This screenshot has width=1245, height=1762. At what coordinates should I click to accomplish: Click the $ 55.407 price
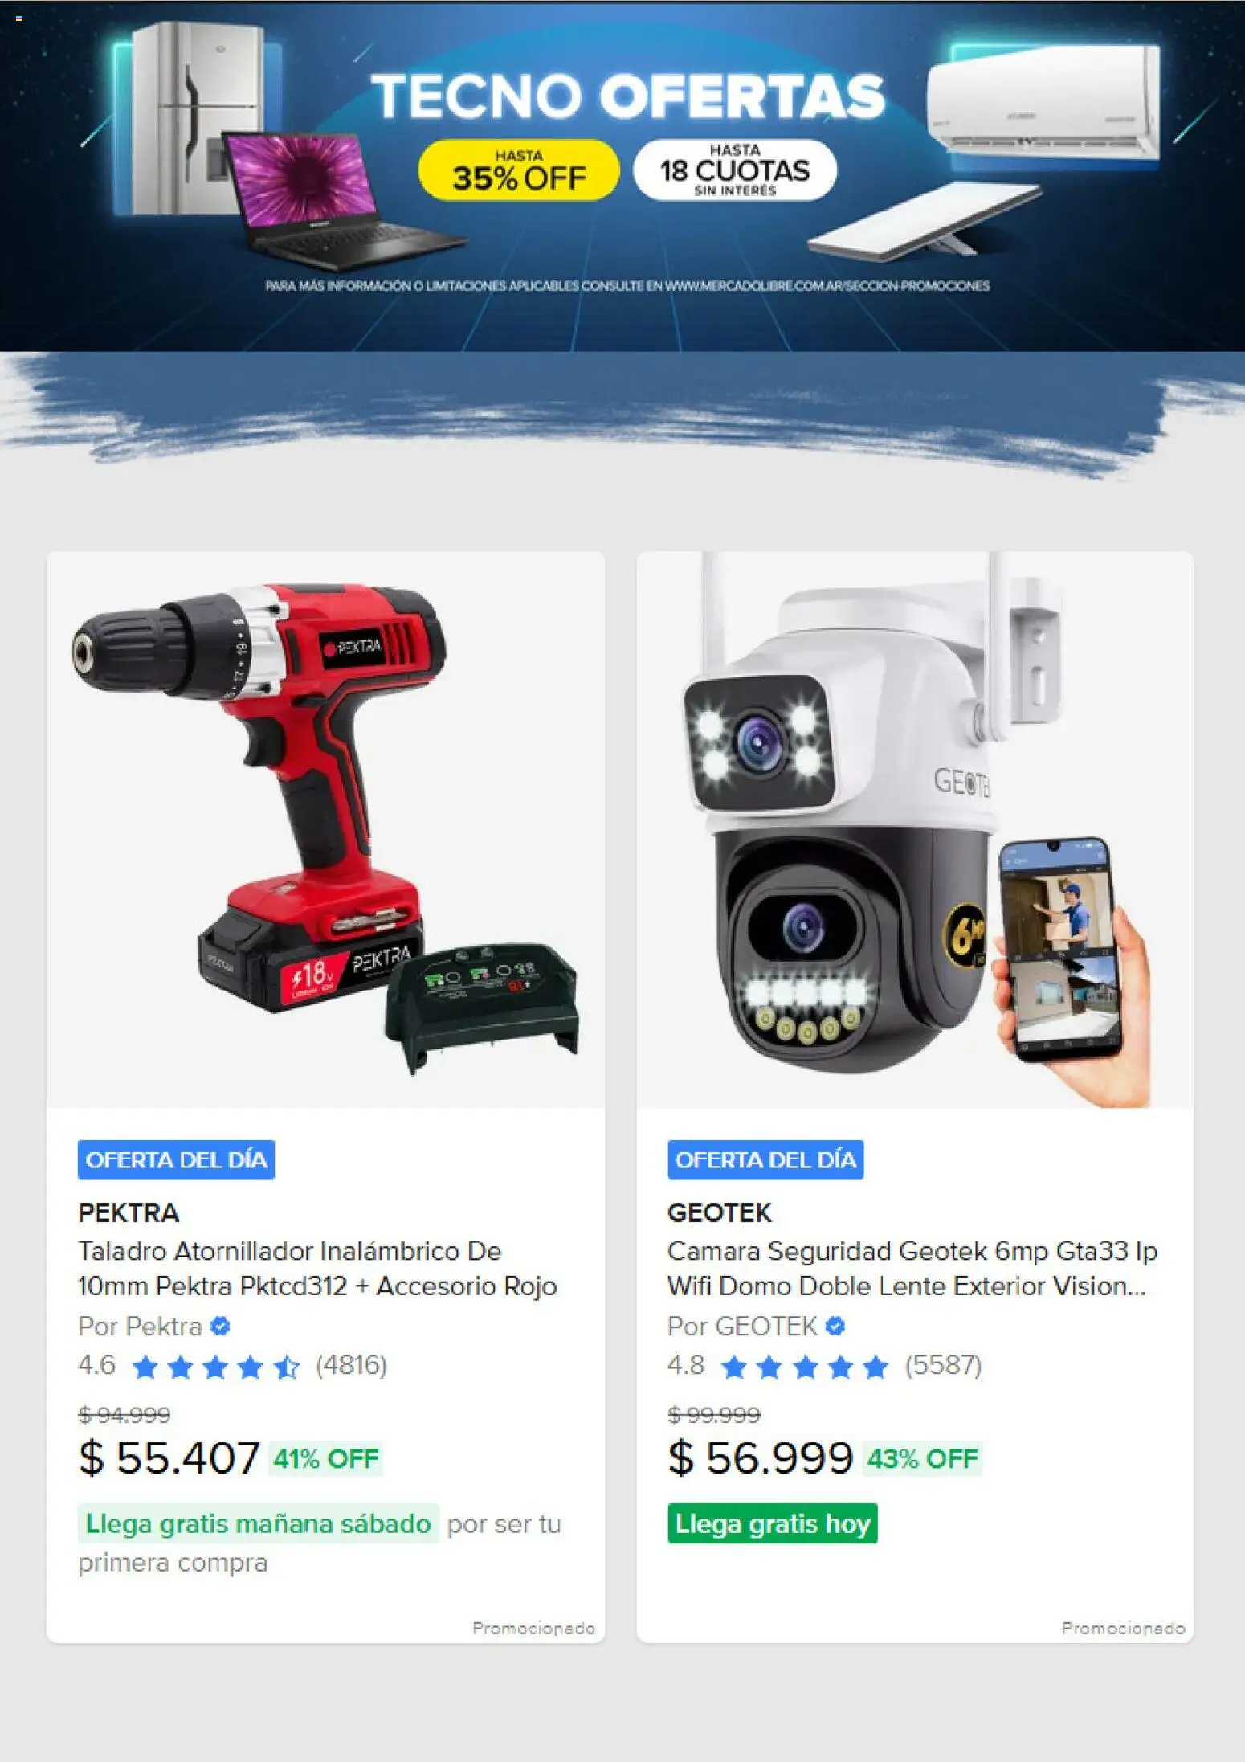click(169, 1457)
